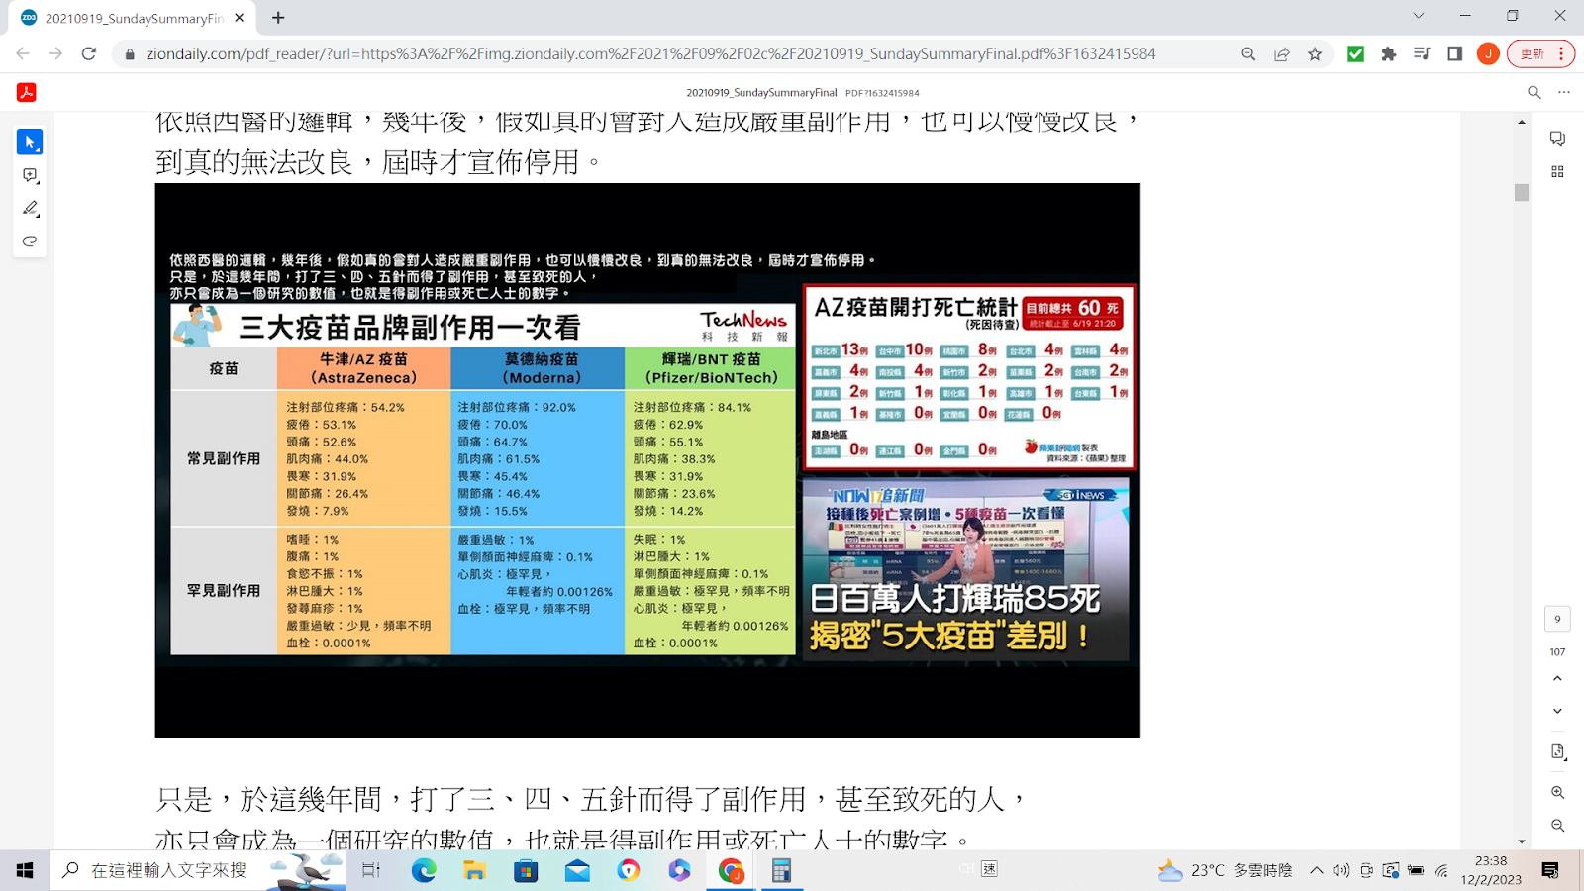Open the Calculator app on taskbar
Viewport: 1584px width, 891px height.
pyautogui.click(x=781, y=870)
